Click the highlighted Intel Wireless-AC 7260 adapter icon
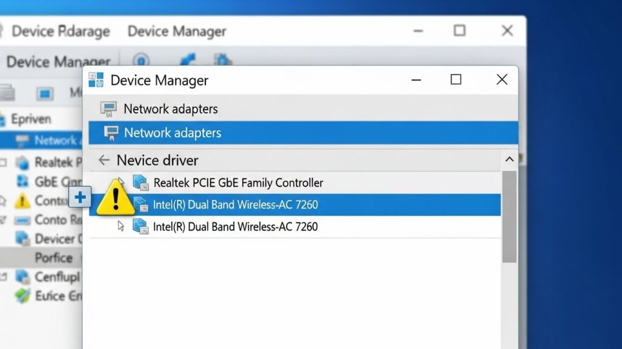Screen dimensions: 622x349 coord(140,205)
